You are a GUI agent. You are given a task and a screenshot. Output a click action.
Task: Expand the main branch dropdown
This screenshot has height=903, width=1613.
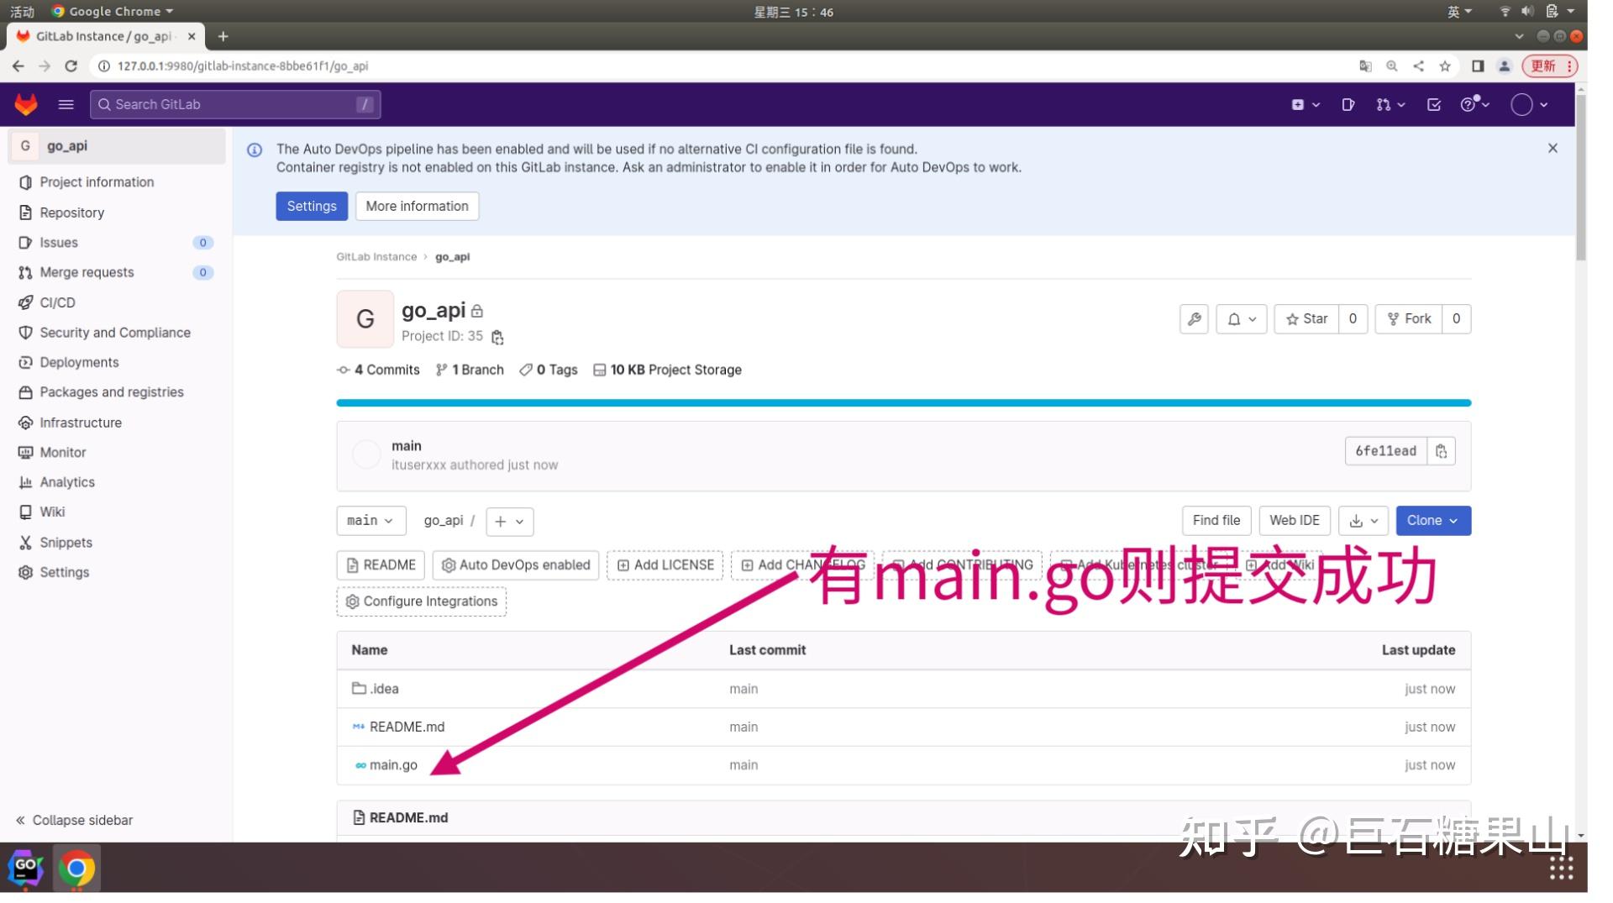click(x=370, y=521)
